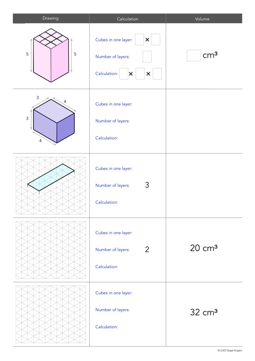
Task: Click the number 2 beside Number of layers
Action: click(x=147, y=249)
